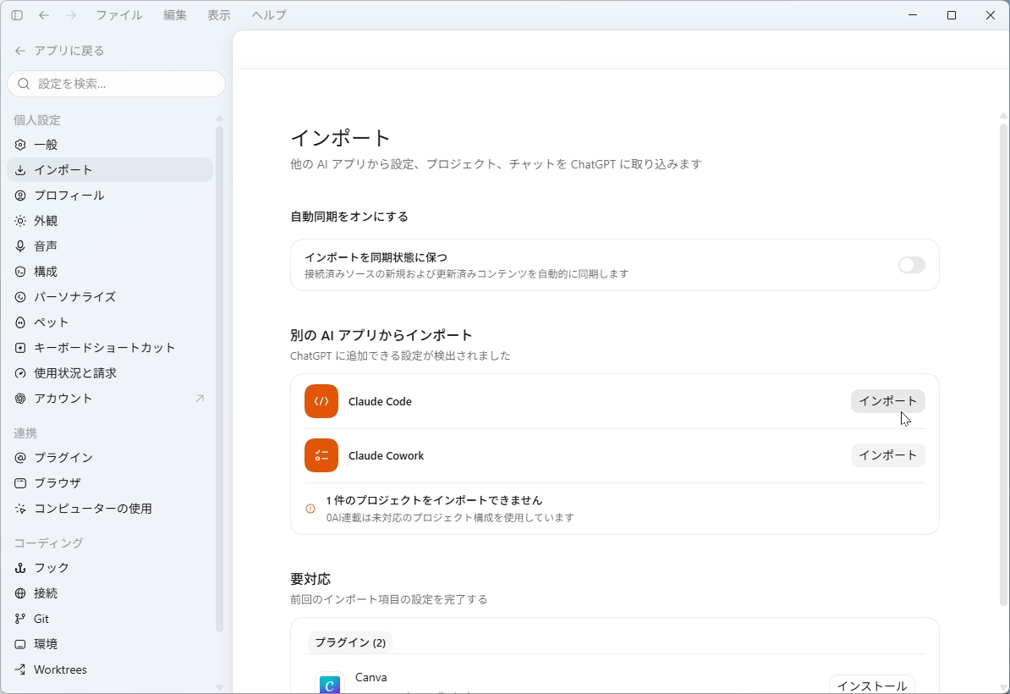Open the 表示 menu
Viewport: 1010px width, 694px height.
[x=218, y=15]
